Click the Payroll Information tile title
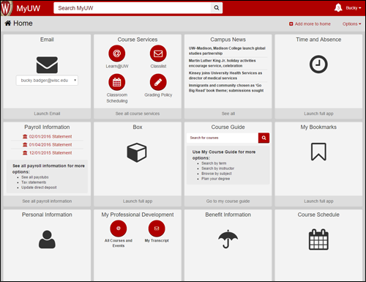This screenshot has width=366, height=282. click(x=47, y=127)
